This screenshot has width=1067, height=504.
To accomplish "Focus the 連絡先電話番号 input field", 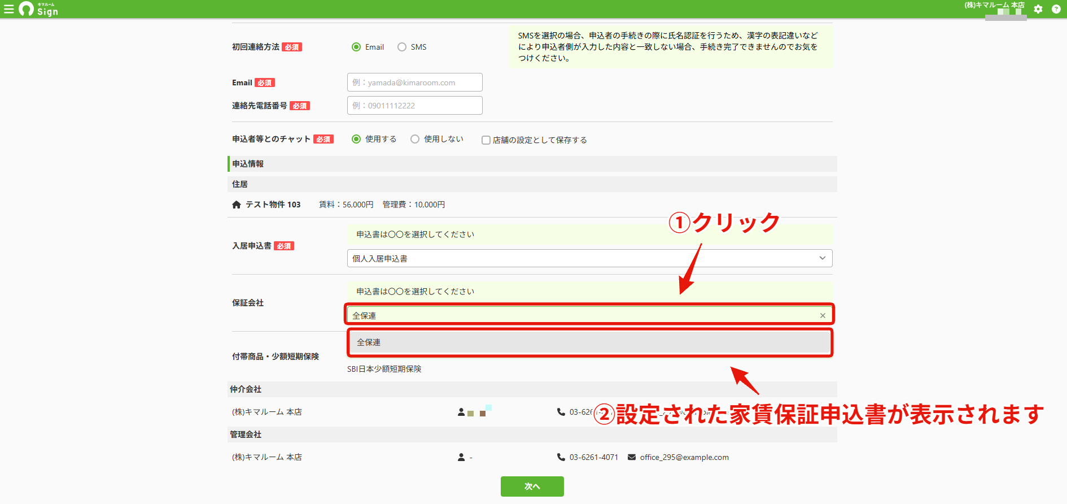I will click(x=414, y=106).
